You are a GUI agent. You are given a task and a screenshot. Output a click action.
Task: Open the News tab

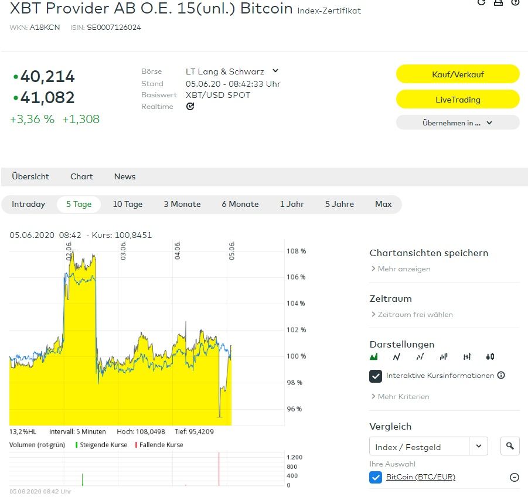(x=125, y=176)
